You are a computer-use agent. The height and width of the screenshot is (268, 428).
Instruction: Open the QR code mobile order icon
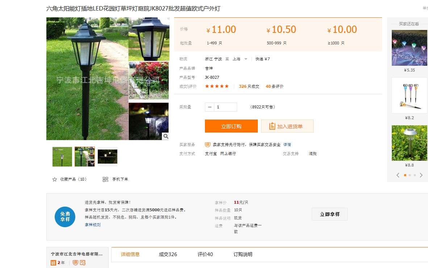(105, 180)
